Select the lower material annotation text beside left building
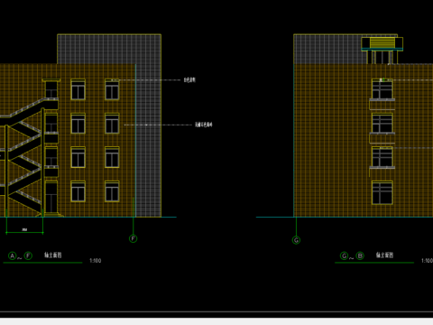The width and height of the screenshot is (433, 325). 204,125
